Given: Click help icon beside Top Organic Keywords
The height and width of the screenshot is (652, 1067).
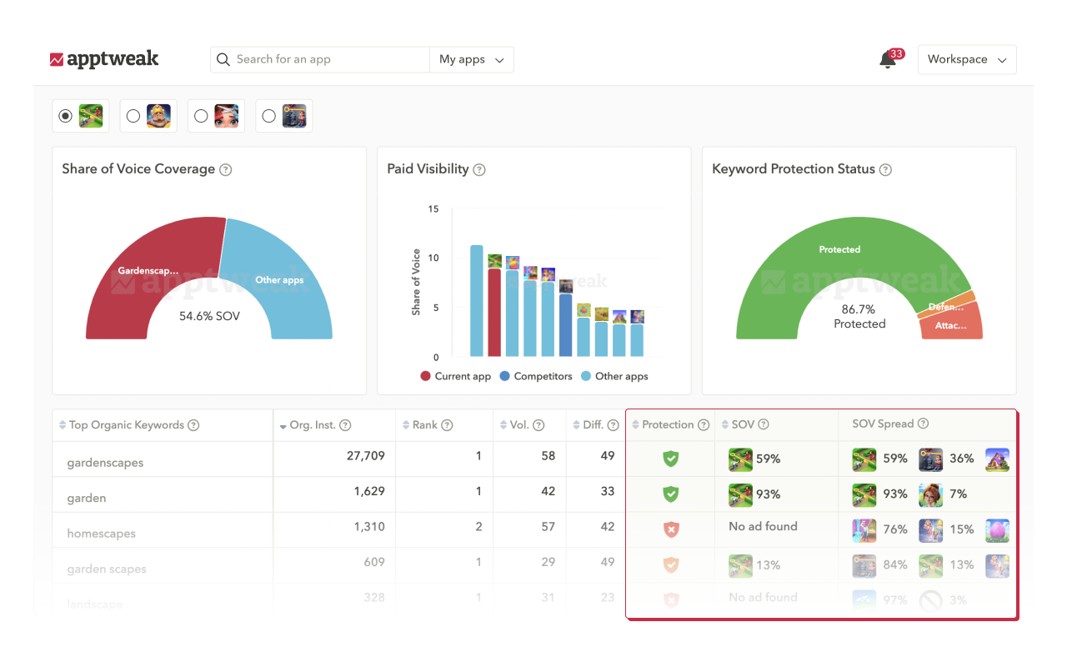Looking at the screenshot, I should pyautogui.click(x=193, y=425).
